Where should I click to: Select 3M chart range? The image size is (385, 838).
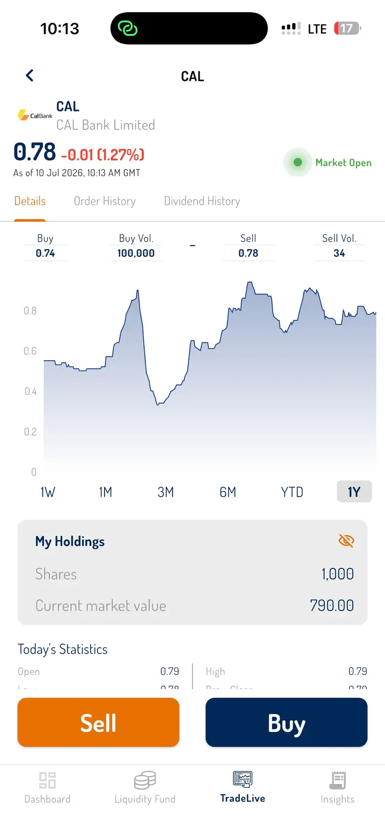(166, 492)
